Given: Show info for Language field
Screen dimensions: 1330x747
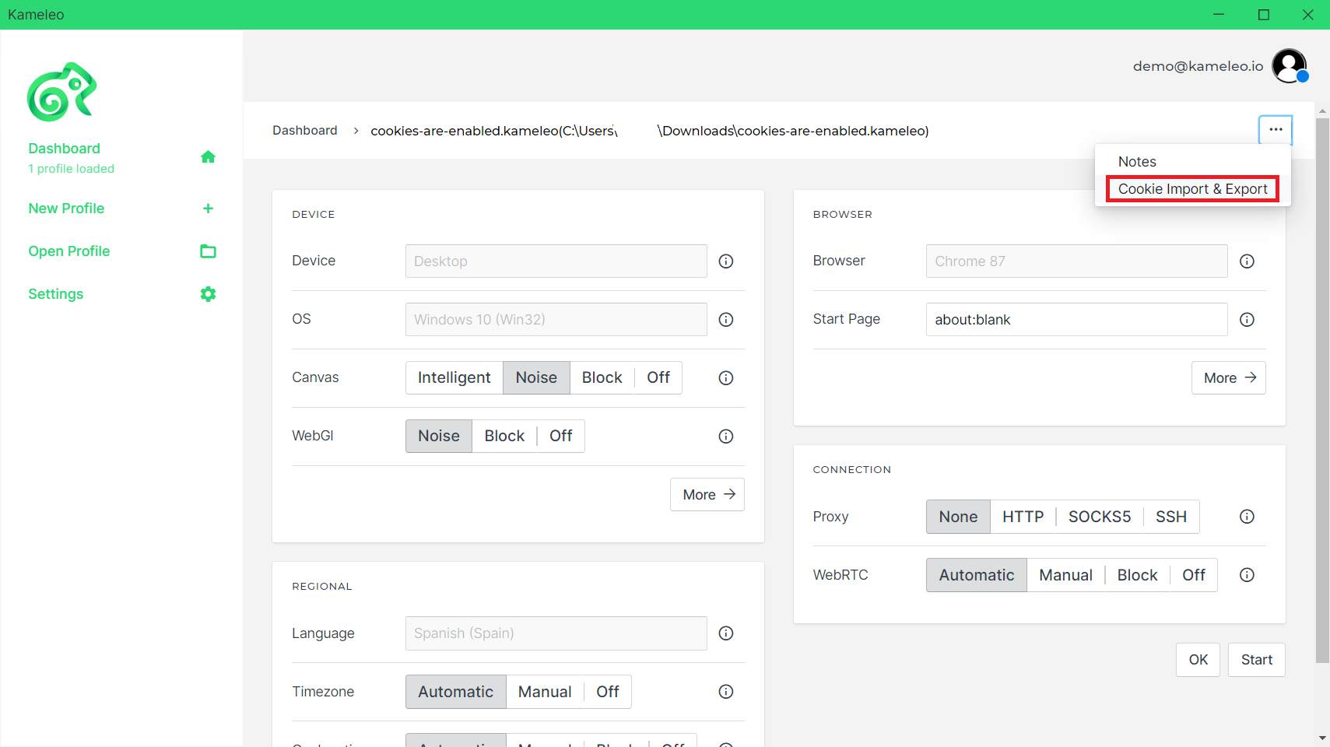Looking at the screenshot, I should (726, 633).
